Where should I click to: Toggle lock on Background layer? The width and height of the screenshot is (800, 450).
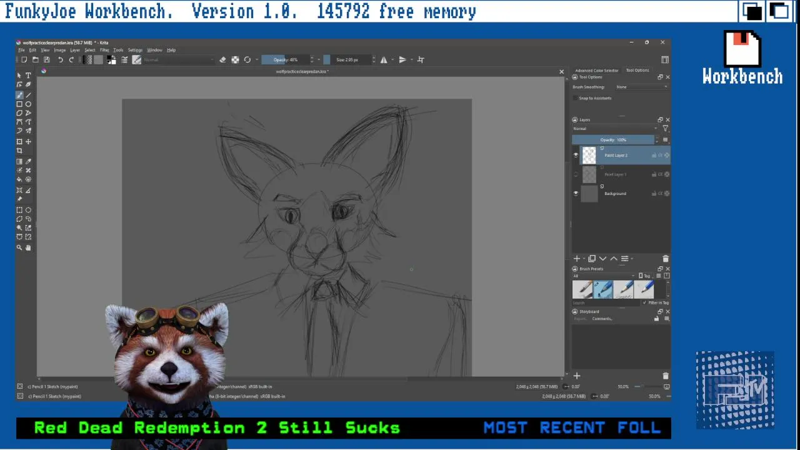tap(654, 193)
